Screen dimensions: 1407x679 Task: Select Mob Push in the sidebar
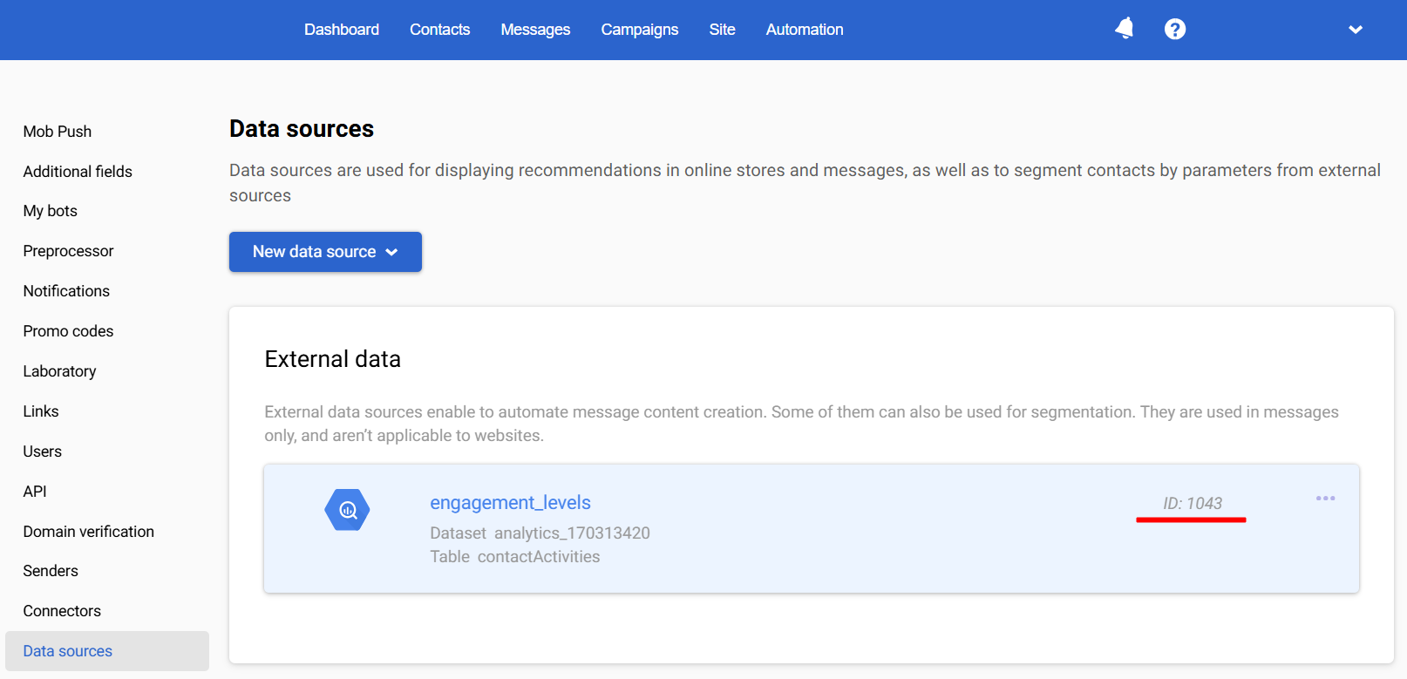58,132
